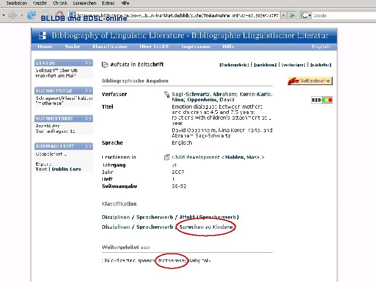Open Affekt (Spracherwerb) classification link
Viewport: 376px width, 282px height.
(x=209, y=217)
